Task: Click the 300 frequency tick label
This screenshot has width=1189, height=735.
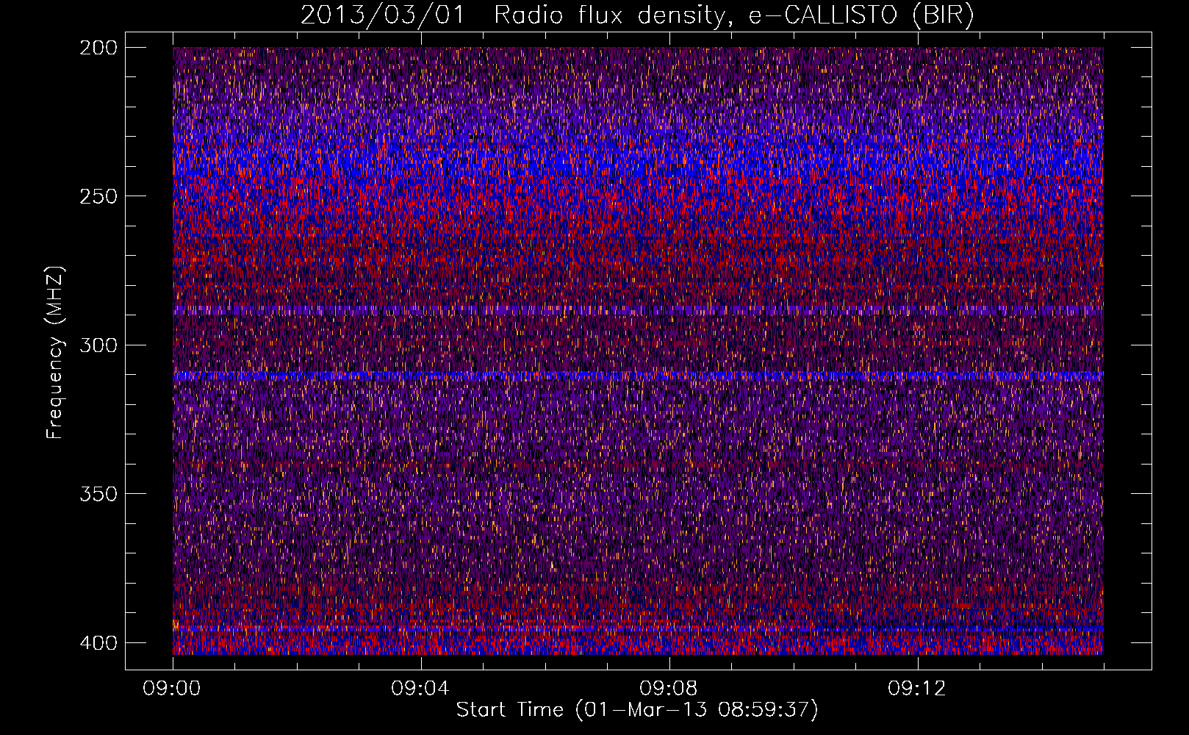Action: 98,345
